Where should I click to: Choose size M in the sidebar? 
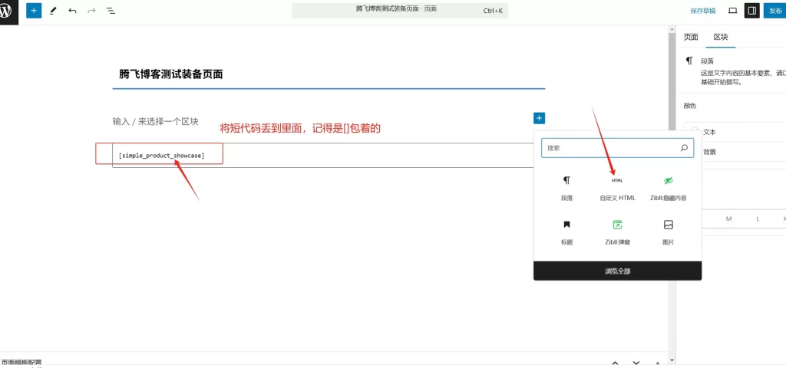(x=729, y=219)
